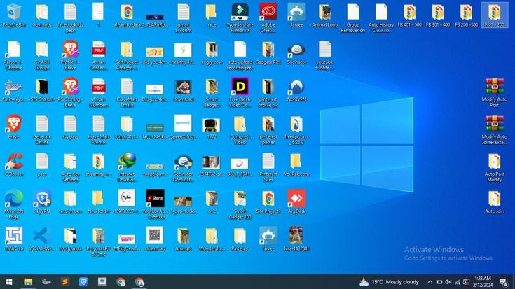The width and height of the screenshot is (515, 289).
Task: Open the VSCodeUserSetup desktop icon
Action: coord(42,239)
